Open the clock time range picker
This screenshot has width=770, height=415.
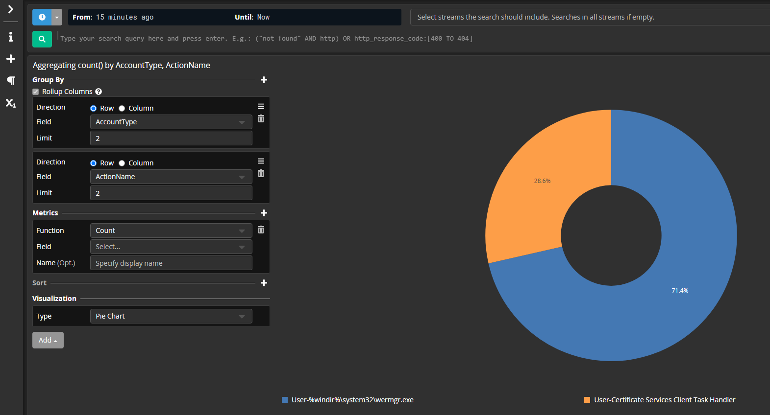point(42,17)
